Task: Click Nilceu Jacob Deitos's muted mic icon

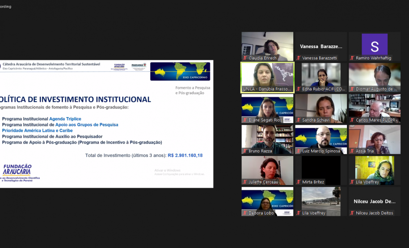Action: pyautogui.click(x=352, y=213)
